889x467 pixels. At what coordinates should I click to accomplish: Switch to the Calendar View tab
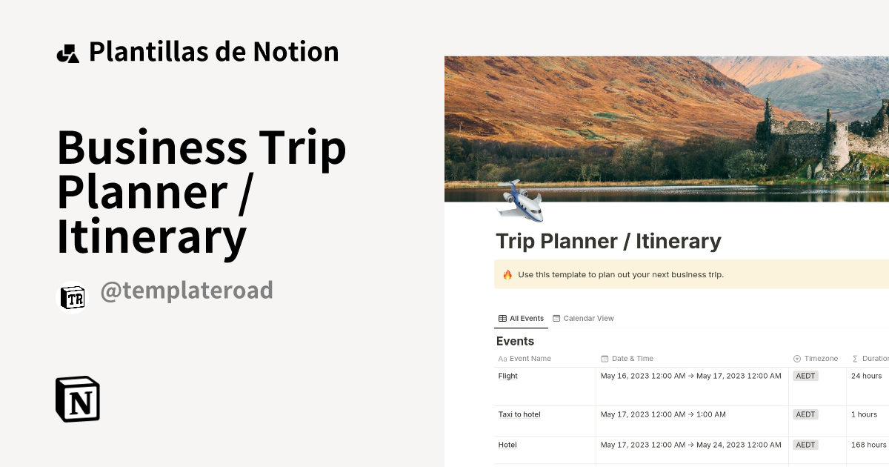(x=584, y=318)
